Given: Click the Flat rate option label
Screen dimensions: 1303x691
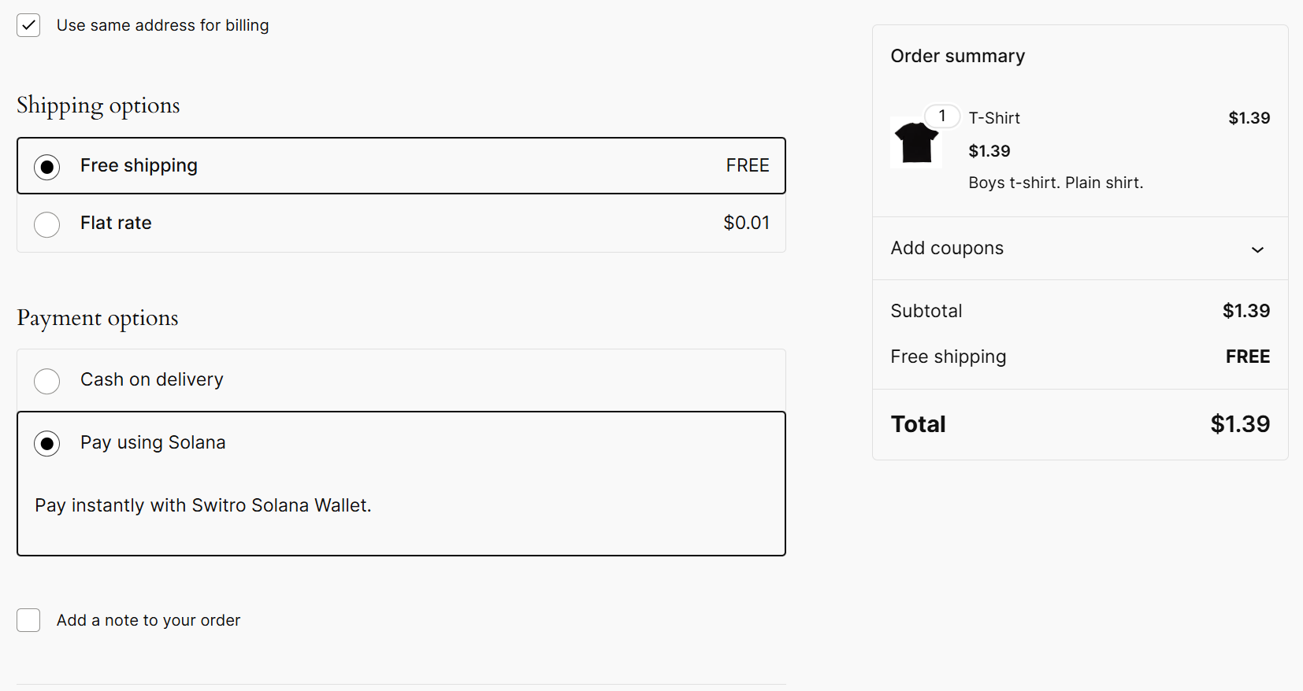Looking at the screenshot, I should click(116, 223).
